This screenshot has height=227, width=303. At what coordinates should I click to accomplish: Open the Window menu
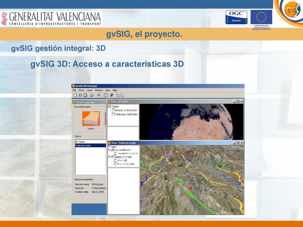pos(99,90)
